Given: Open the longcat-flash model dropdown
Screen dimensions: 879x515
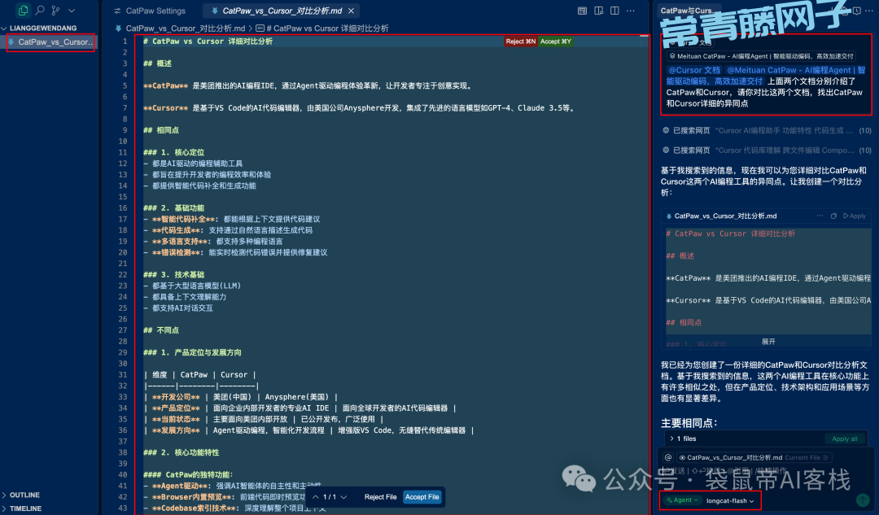Looking at the screenshot, I should click(x=730, y=500).
